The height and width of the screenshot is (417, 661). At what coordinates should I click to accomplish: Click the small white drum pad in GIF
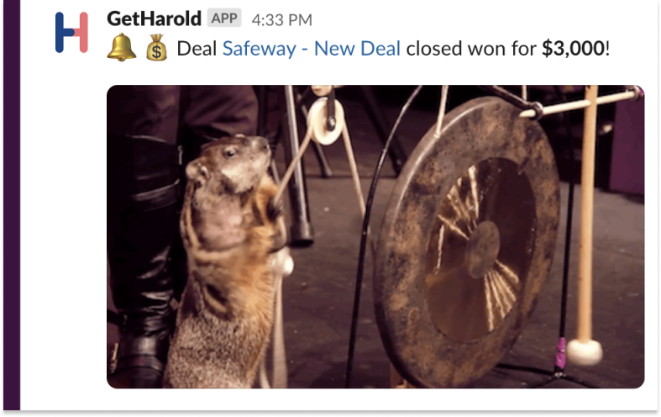(325, 121)
